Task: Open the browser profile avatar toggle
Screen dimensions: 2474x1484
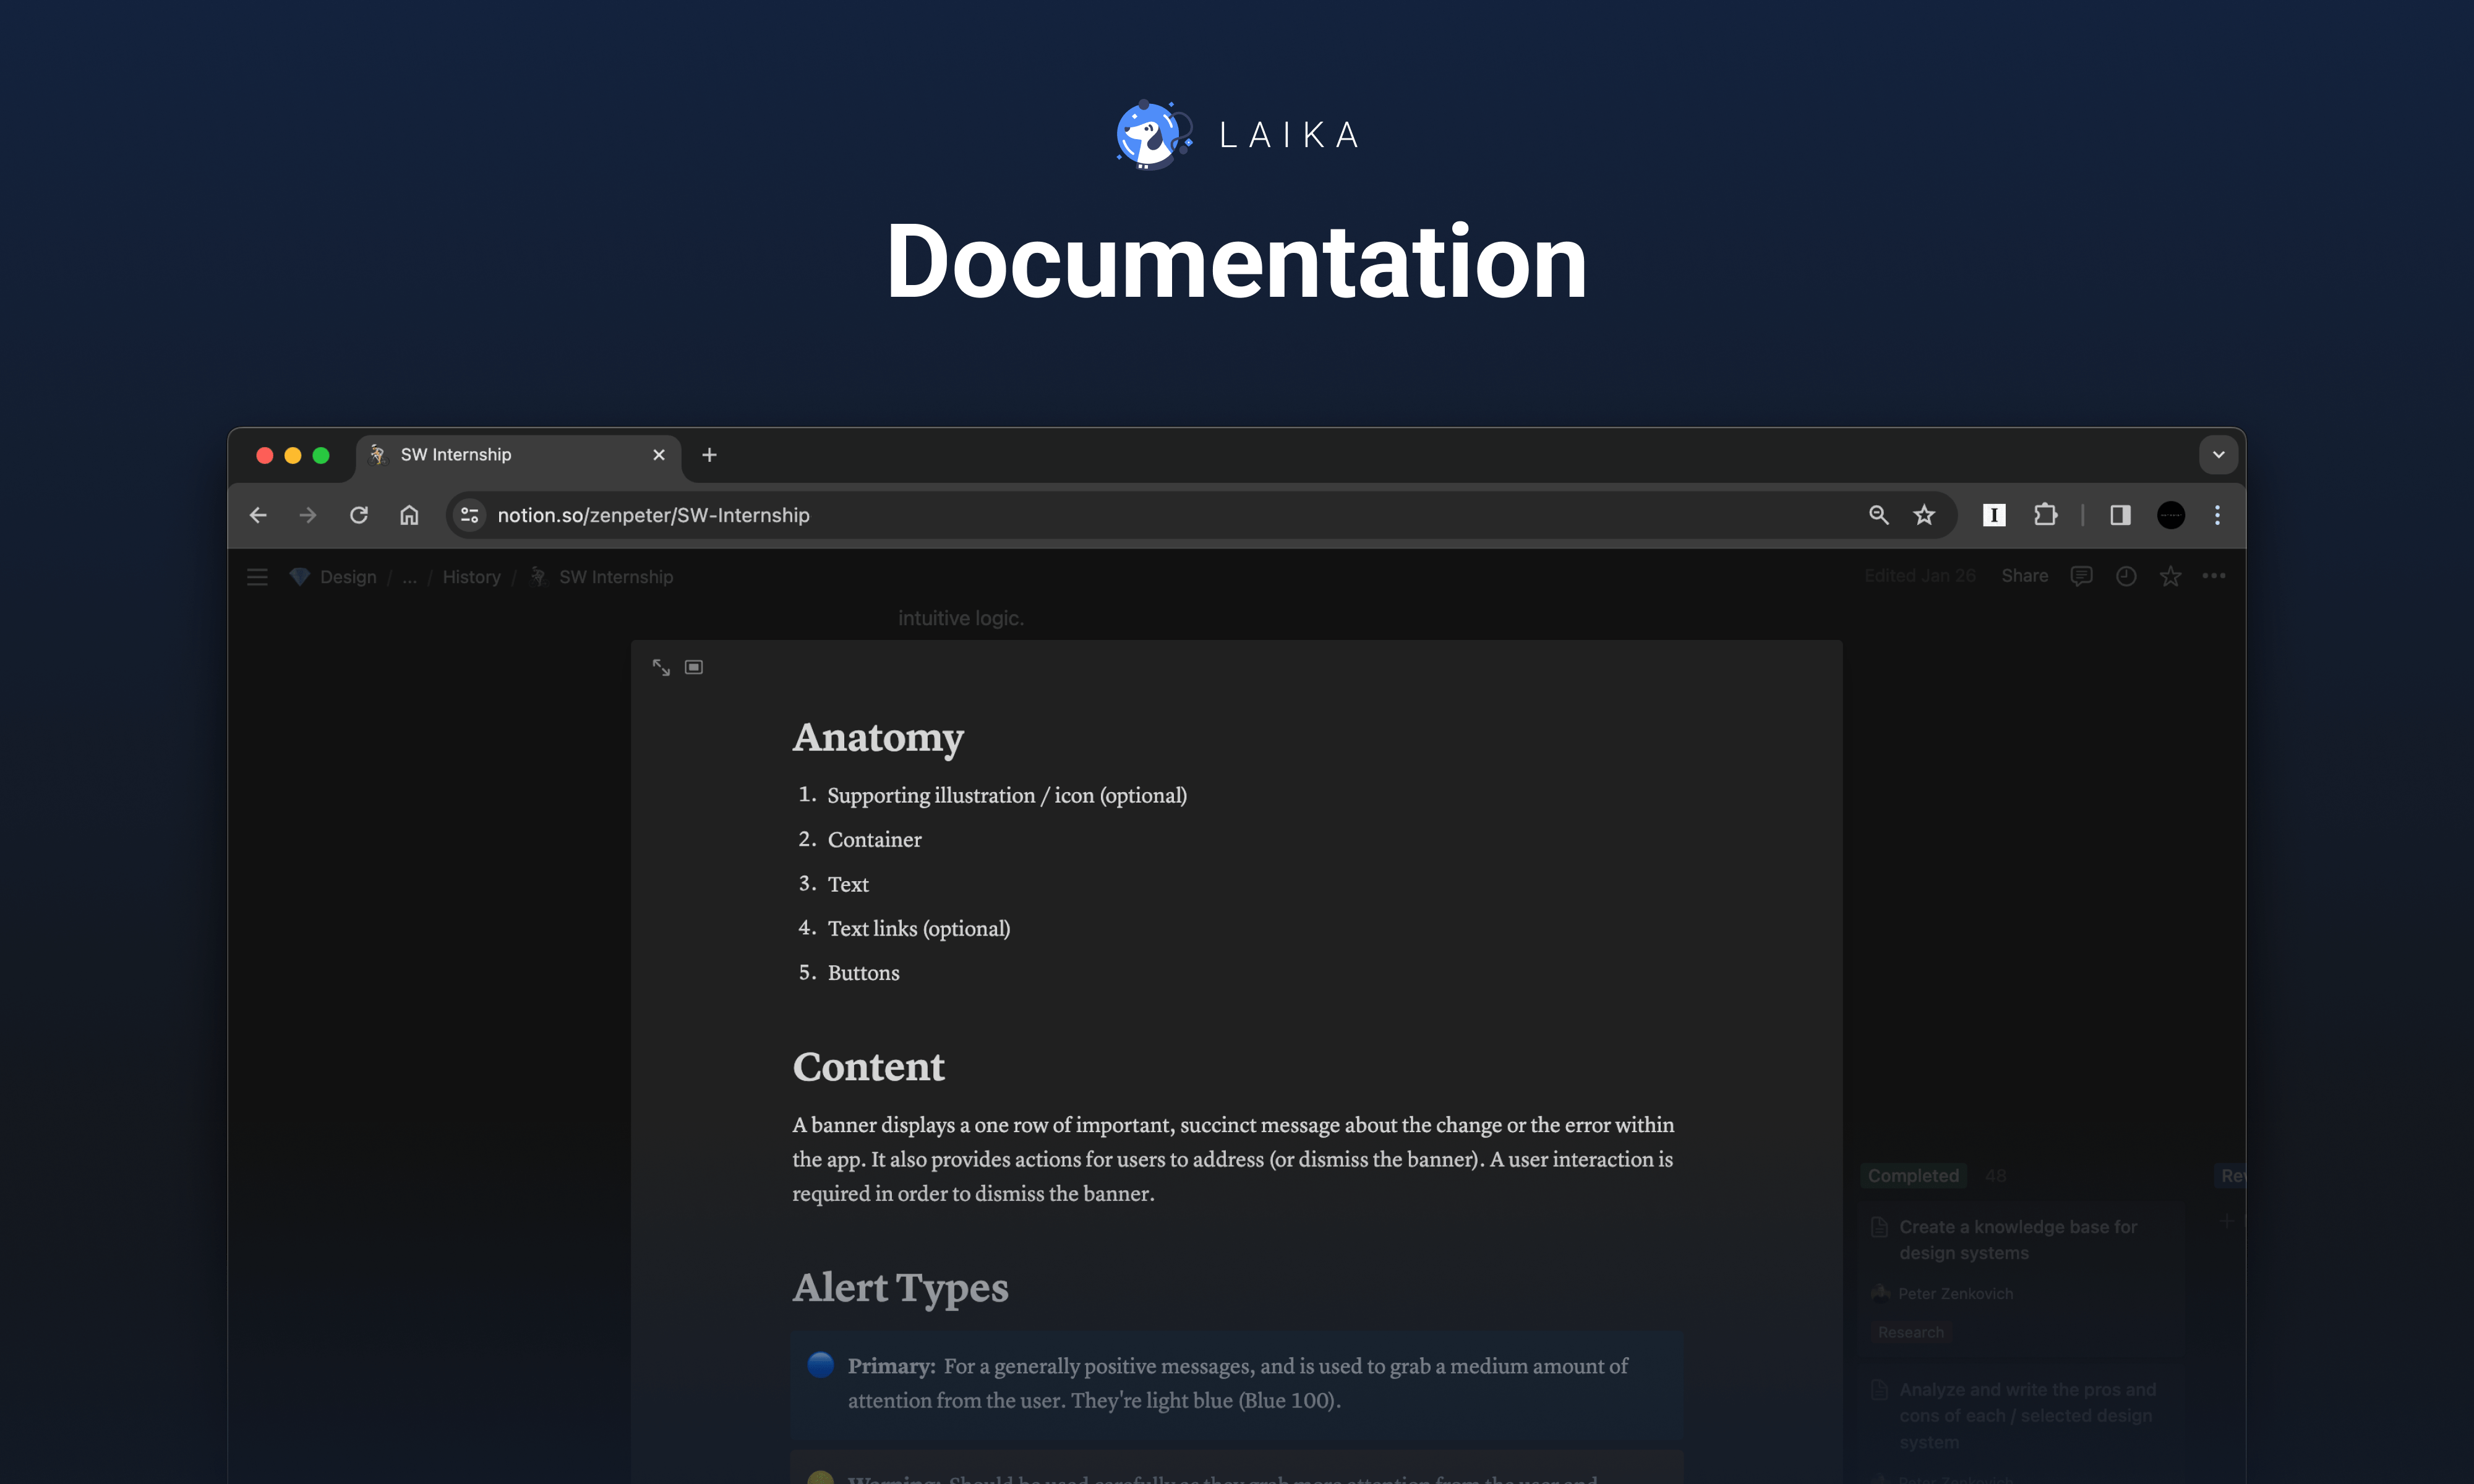Action: (2170, 515)
